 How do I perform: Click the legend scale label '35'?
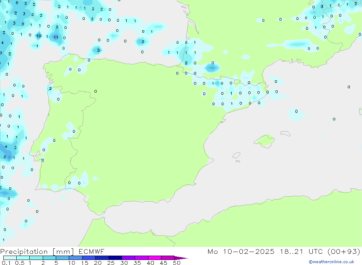pyautogui.click(x=137, y=263)
